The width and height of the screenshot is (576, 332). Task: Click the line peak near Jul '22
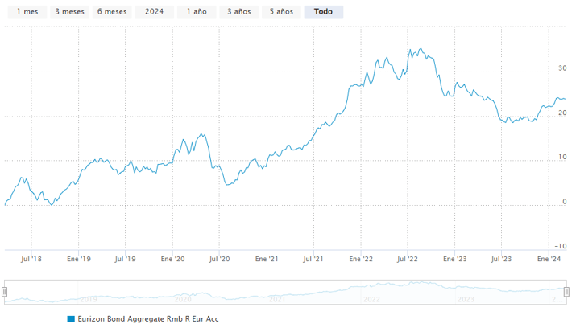[412, 49]
